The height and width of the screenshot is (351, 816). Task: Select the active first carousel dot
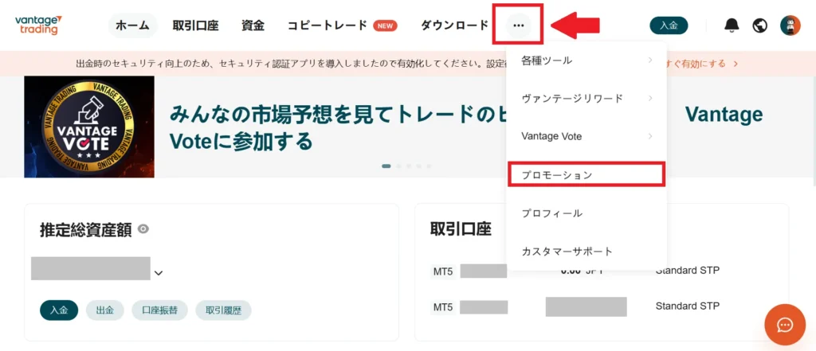point(386,166)
